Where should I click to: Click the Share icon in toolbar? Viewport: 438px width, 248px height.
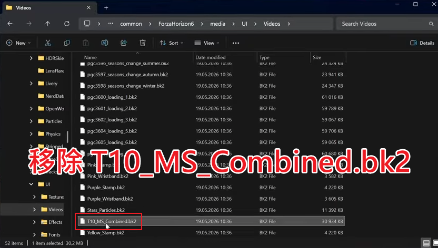[x=124, y=43]
